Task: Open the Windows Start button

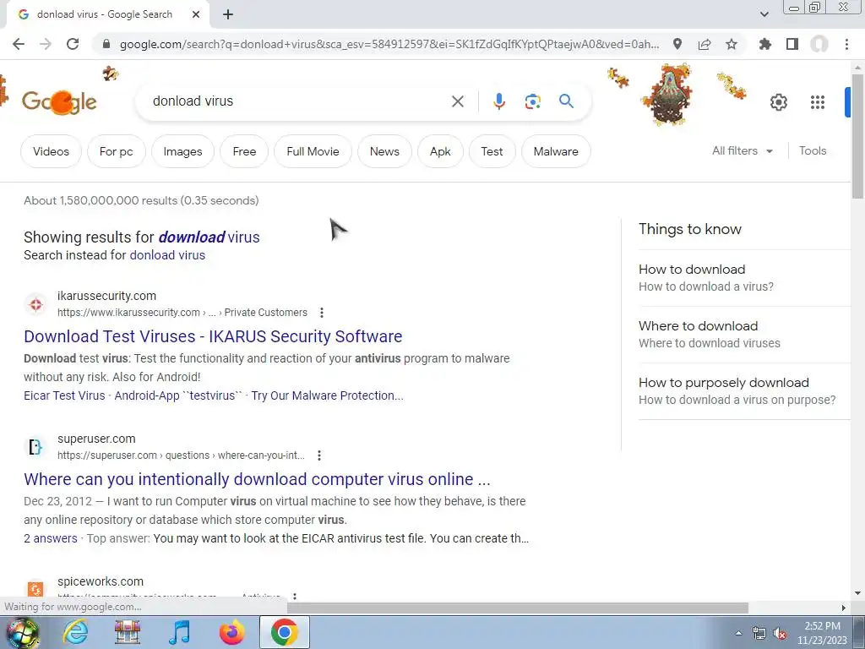Action: tap(23, 632)
